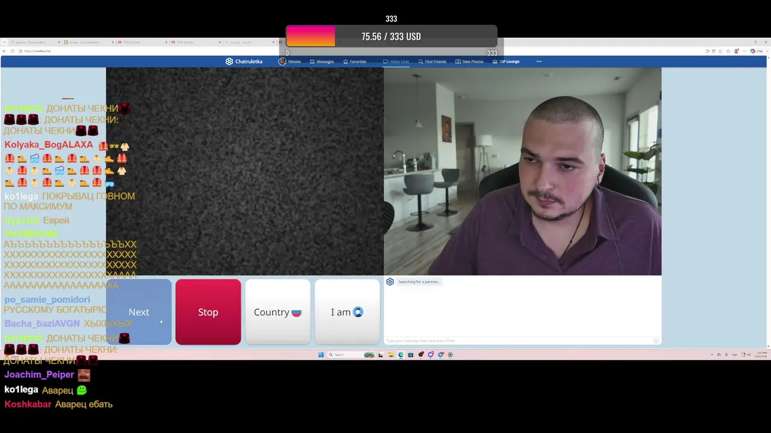This screenshot has height=433, width=771.
Task: Reload the page in the browser
Action: [12, 51]
